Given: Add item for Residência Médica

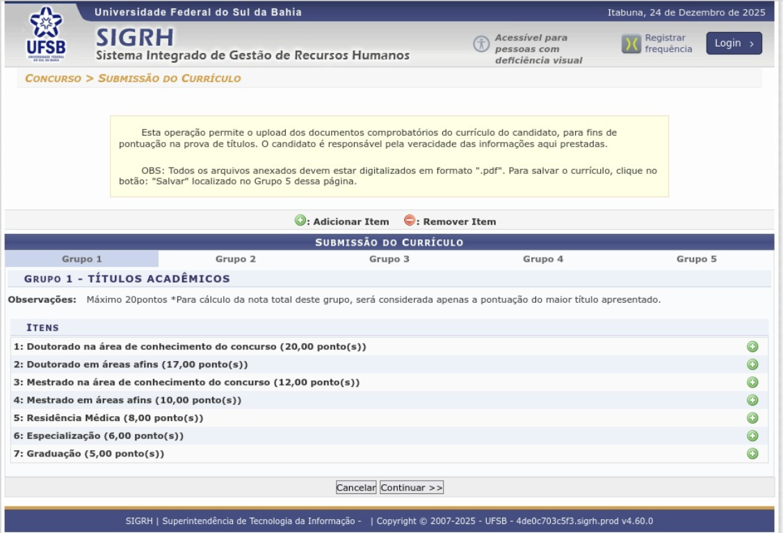Looking at the screenshot, I should click(752, 417).
